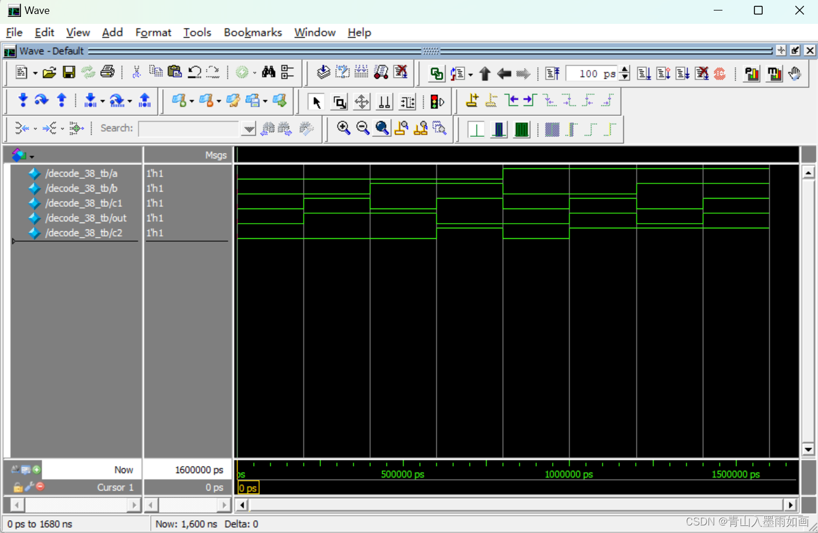Click the Find next transition arrow
Viewport: 818px width, 533px height.
[x=528, y=100]
